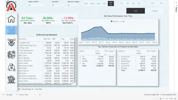Click the Profit and Loss table scrollbar
This screenshot has height=100, width=178.
coord(75,60)
